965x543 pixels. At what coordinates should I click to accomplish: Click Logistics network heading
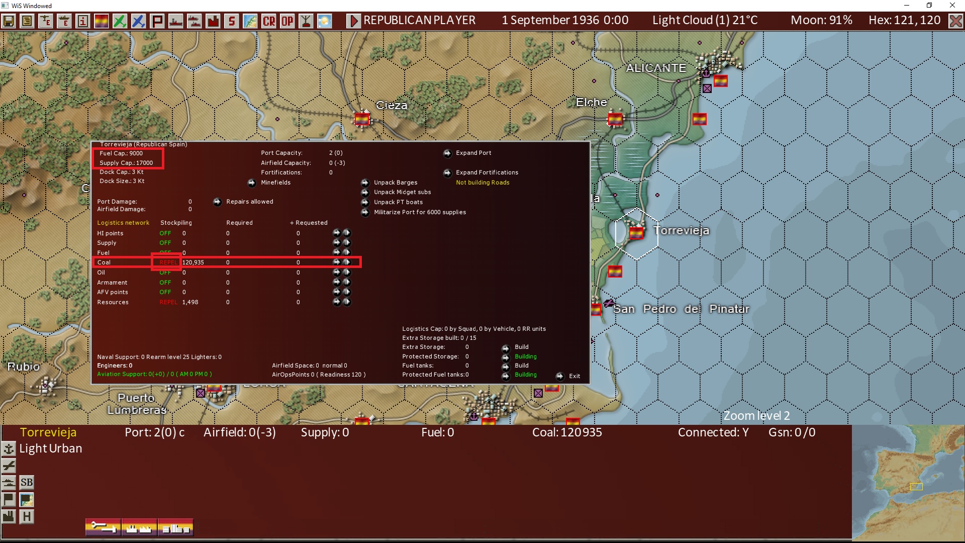[x=123, y=223]
